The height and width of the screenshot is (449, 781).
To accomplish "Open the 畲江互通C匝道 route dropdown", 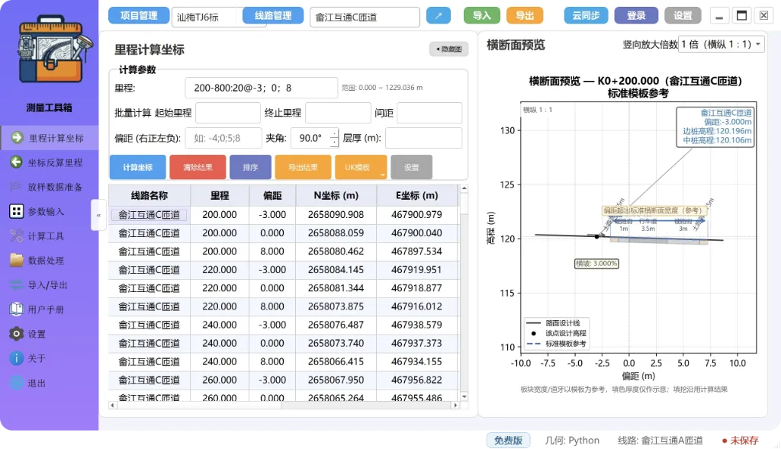I will pos(365,17).
